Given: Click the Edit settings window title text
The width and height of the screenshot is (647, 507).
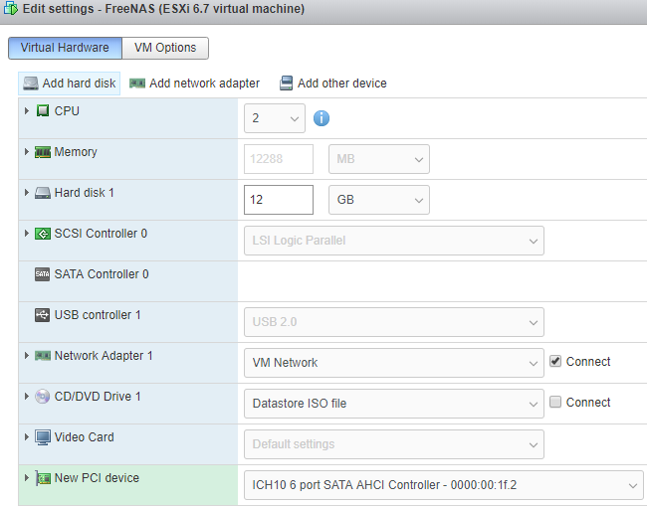Looking at the screenshot, I should click(x=164, y=9).
